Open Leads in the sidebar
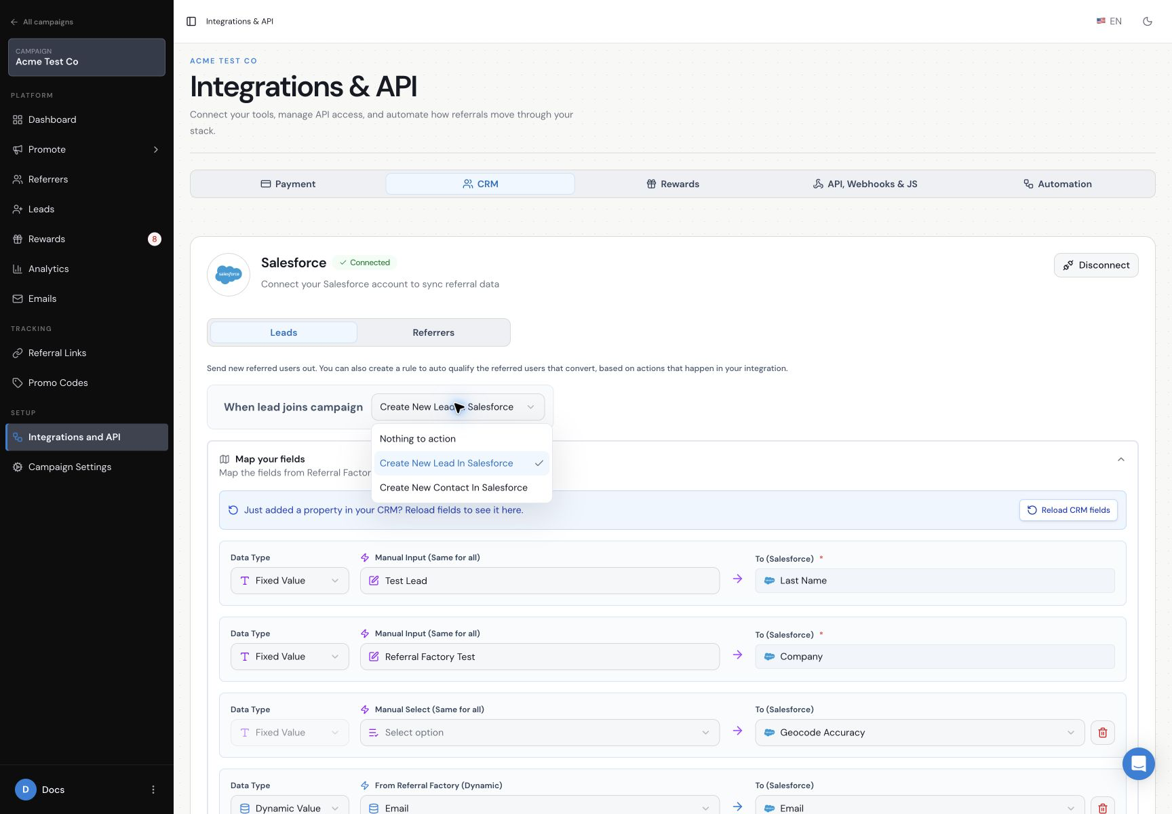 pos(87,209)
